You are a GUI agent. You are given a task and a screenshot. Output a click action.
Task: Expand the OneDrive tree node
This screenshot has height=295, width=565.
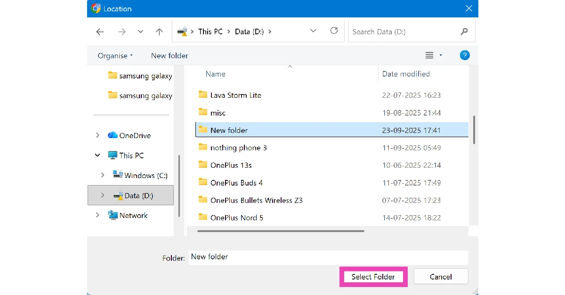(x=97, y=135)
